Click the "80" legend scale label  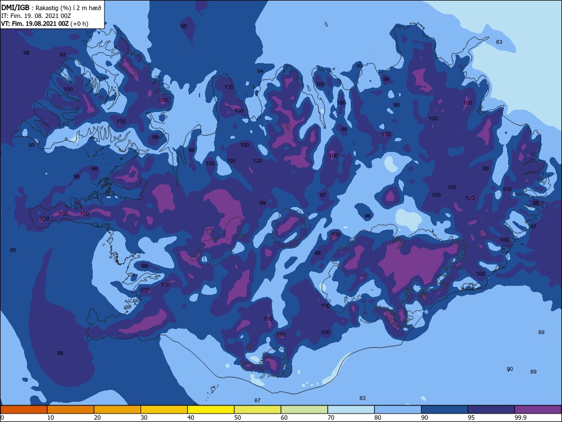coord(378,417)
